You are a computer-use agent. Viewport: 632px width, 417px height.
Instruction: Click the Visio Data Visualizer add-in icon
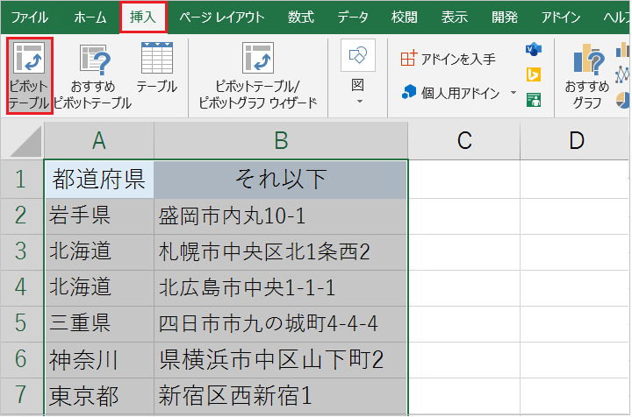[x=534, y=49]
